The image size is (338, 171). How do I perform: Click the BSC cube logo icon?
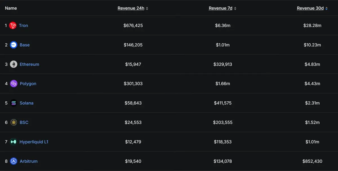(14, 122)
